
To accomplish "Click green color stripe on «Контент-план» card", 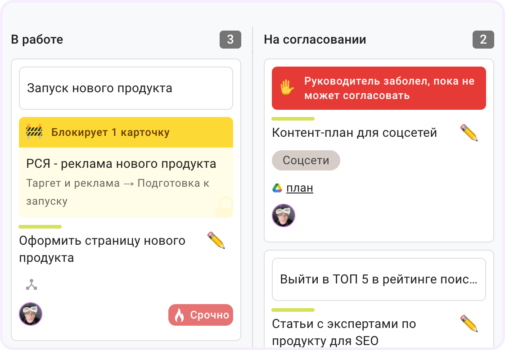I will (x=293, y=119).
